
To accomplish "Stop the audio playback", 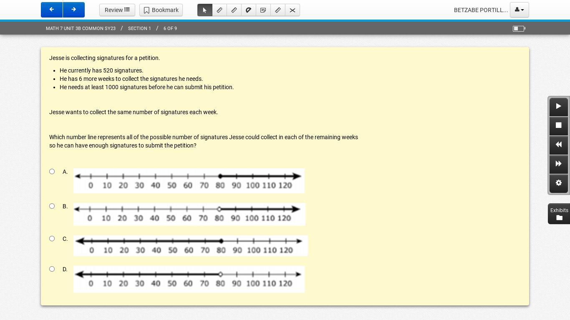I will click(558, 125).
